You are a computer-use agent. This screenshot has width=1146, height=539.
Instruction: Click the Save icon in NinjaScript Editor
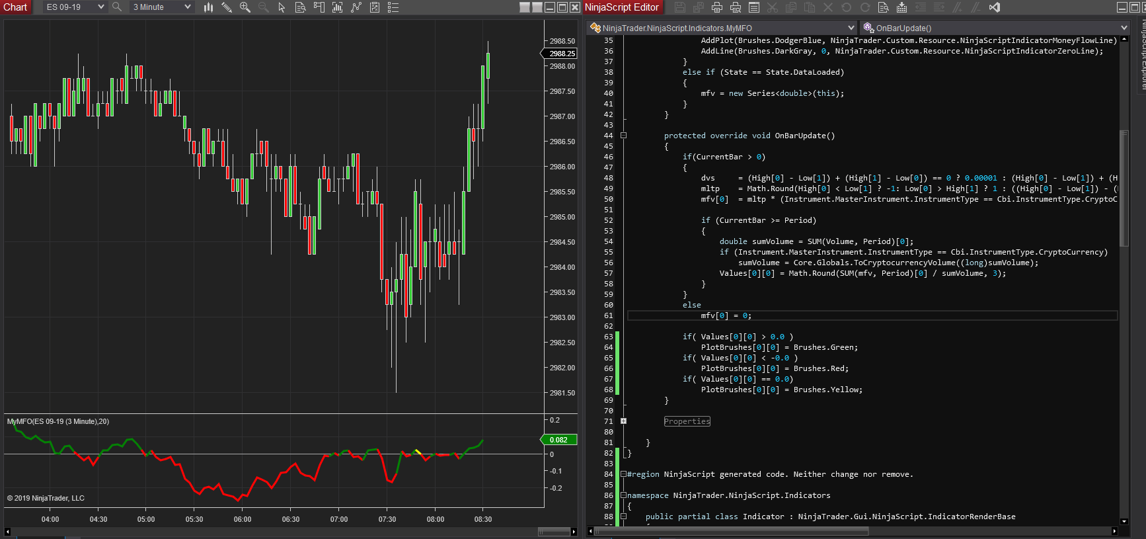pyautogui.click(x=680, y=7)
